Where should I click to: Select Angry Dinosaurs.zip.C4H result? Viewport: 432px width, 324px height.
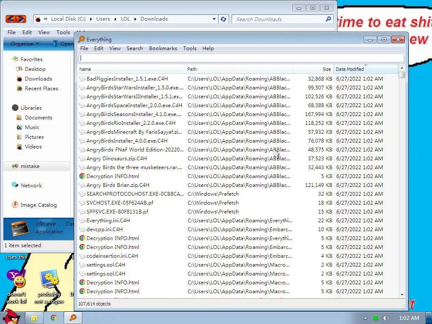[x=238, y=159]
